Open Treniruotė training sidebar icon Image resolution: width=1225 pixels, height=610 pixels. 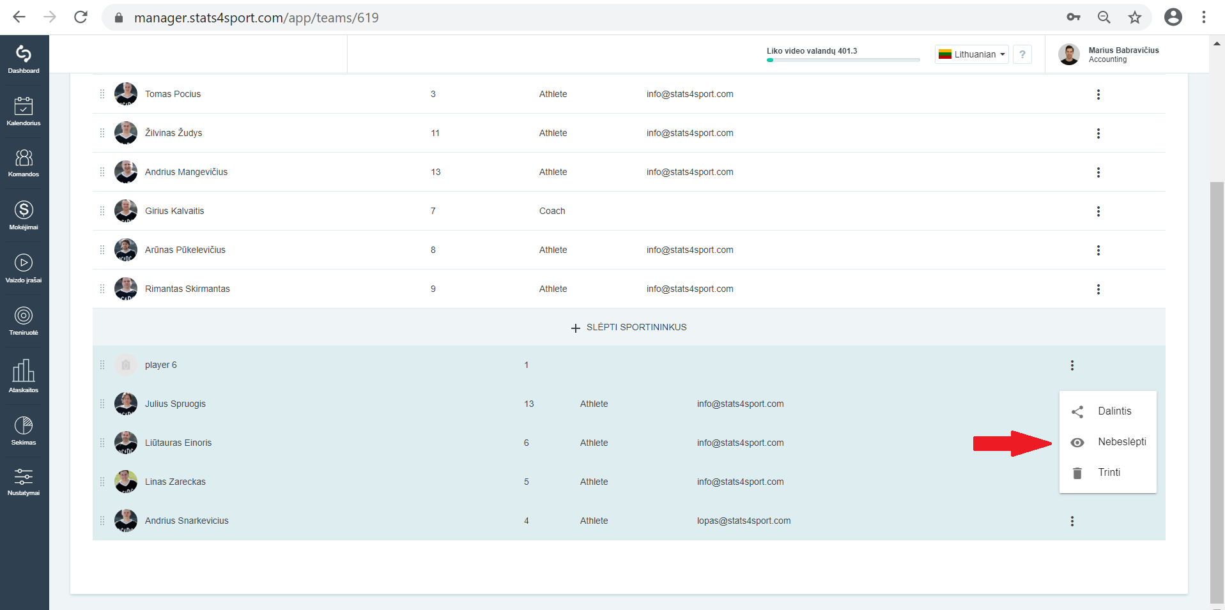click(x=24, y=321)
